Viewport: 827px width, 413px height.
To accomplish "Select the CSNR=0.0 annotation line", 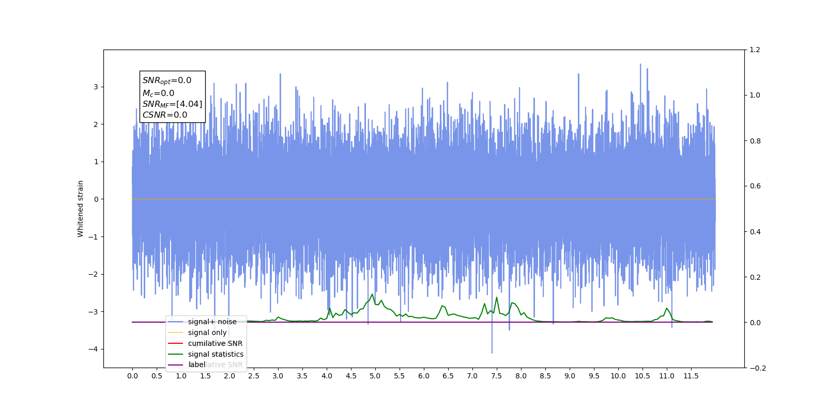I will point(165,115).
